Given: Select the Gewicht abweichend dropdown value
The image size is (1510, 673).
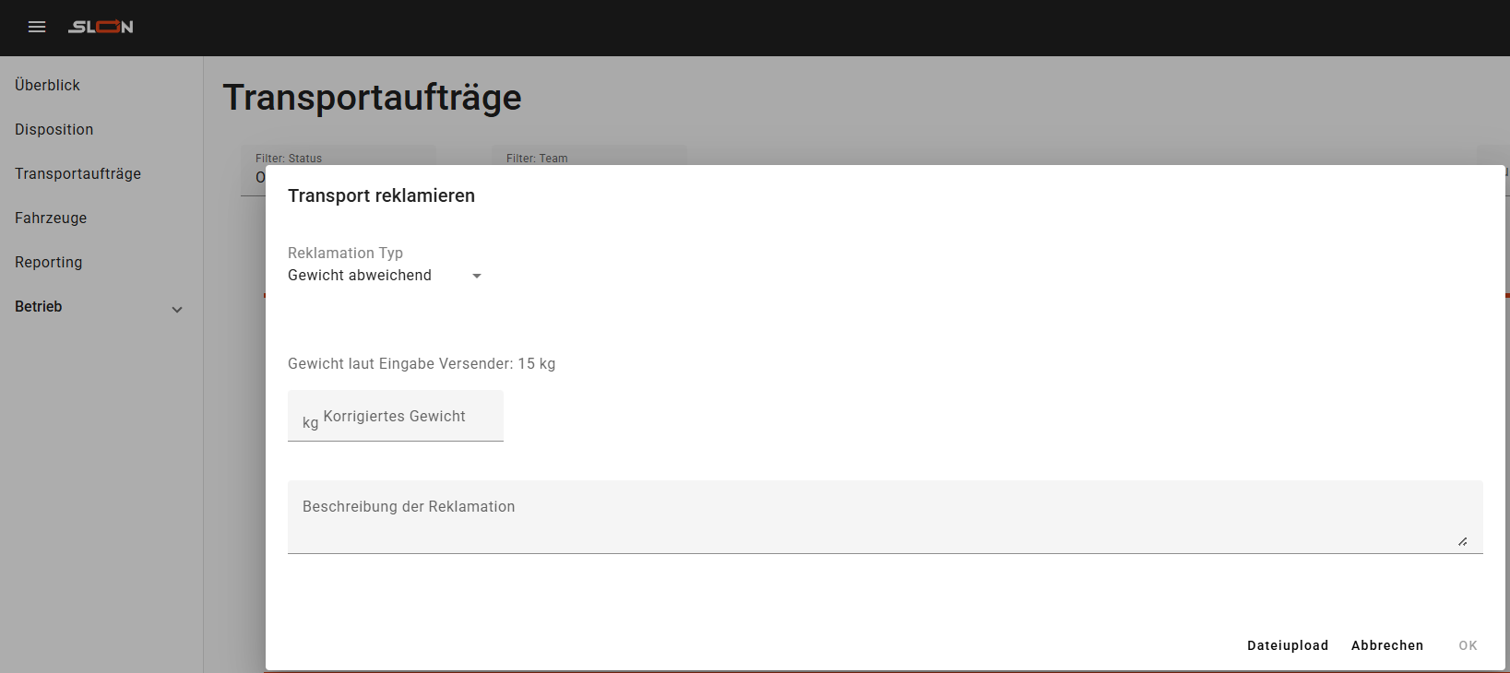Looking at the screenshot, I should tap(360, 276).
